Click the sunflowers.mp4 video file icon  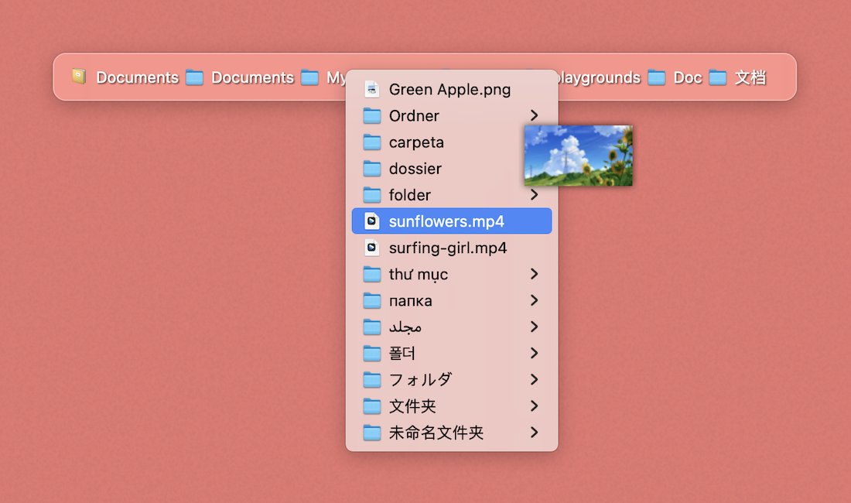[x=372, y=221]
